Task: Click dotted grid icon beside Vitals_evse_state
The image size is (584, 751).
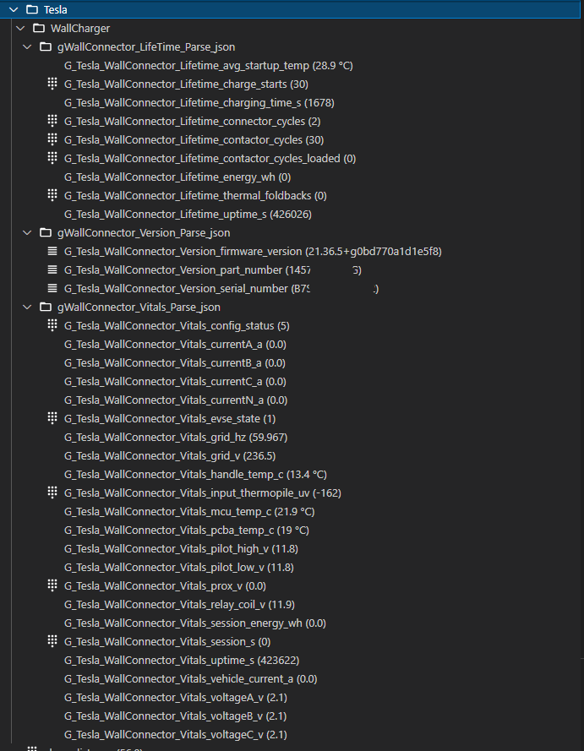Action: (52, 418)
